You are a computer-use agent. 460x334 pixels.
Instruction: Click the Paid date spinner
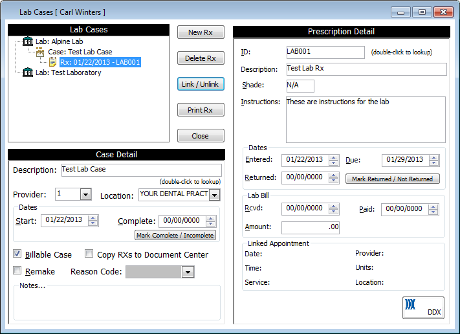[x=433, y=210]
